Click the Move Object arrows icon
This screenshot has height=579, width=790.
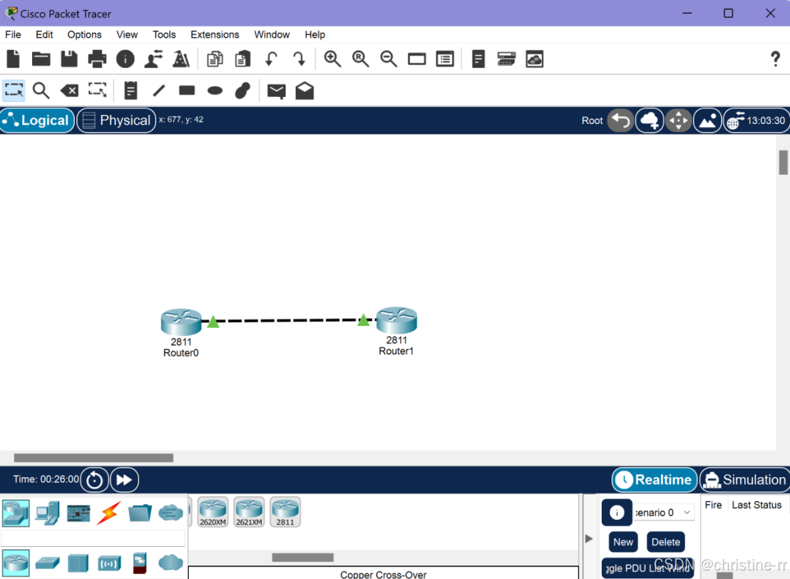tap(679, 121)
